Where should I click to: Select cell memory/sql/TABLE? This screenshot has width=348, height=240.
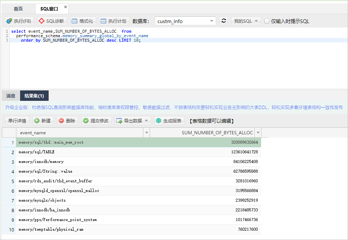[x=83, y=152]
